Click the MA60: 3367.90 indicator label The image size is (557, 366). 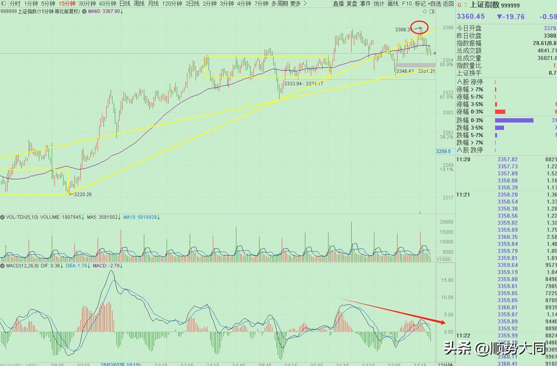(x=105, y=11)
